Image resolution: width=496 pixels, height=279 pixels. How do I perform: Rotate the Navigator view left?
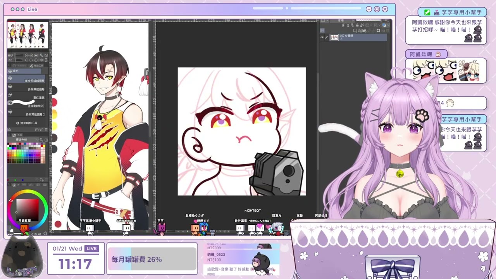[x=27, y=60]
